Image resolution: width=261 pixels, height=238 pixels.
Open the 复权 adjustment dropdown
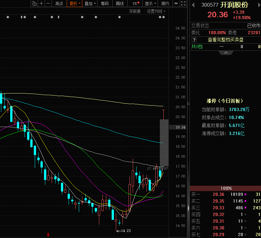point(74,4)
